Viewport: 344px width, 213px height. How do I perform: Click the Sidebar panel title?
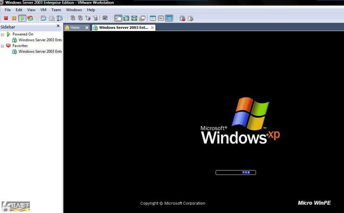8,27
